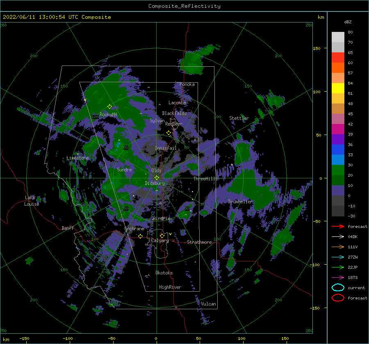Image resolution: width=369 pixels, height=344 pixels.
Task: Click the Calgary city label
Action: [160, 241]
